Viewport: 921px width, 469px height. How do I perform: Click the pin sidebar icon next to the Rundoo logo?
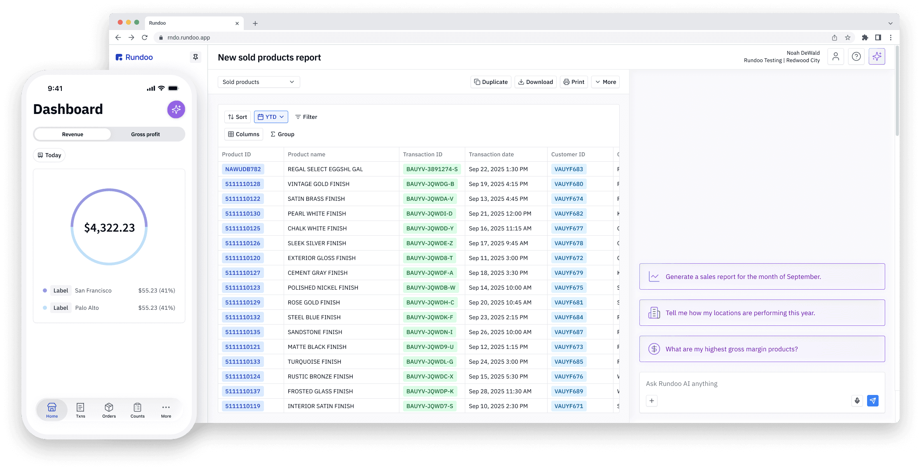[196, 57]
